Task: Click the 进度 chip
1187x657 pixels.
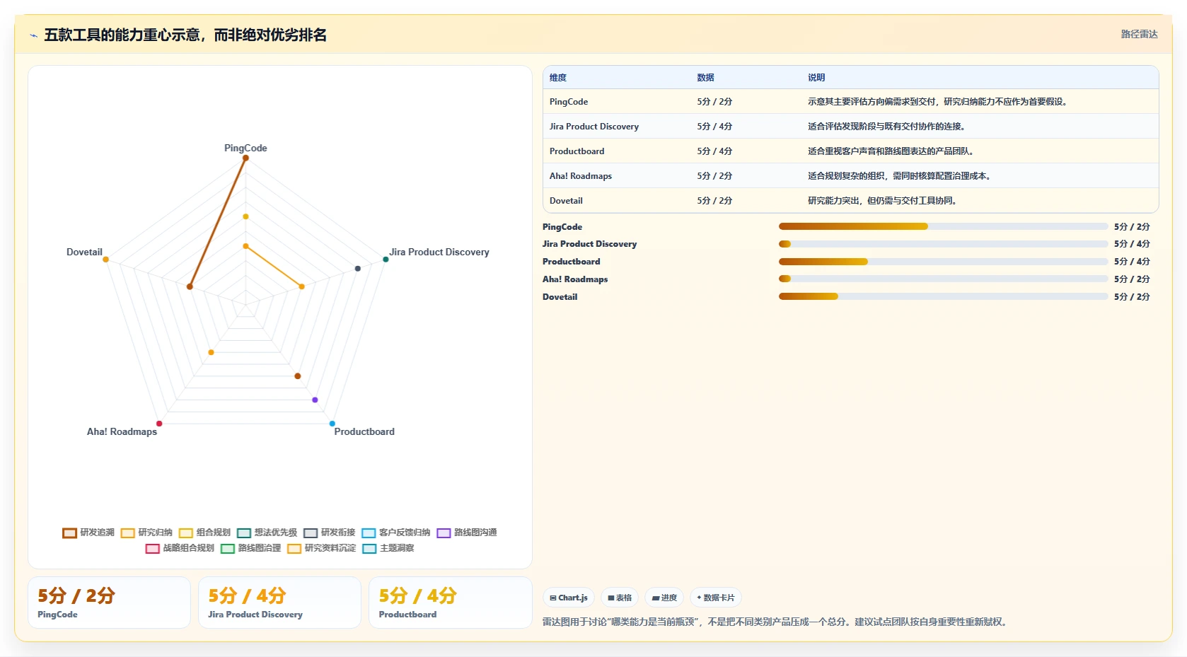Action: (x=664, y=598)
